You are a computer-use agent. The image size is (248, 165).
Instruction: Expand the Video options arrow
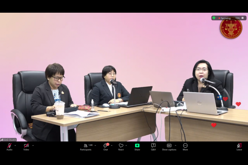[x=33, y=145]
